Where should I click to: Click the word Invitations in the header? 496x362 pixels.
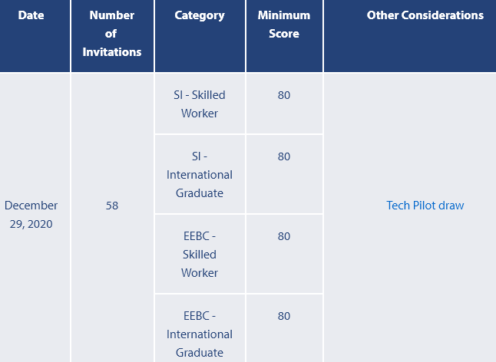pyautogui.click(x=112, y=52)
